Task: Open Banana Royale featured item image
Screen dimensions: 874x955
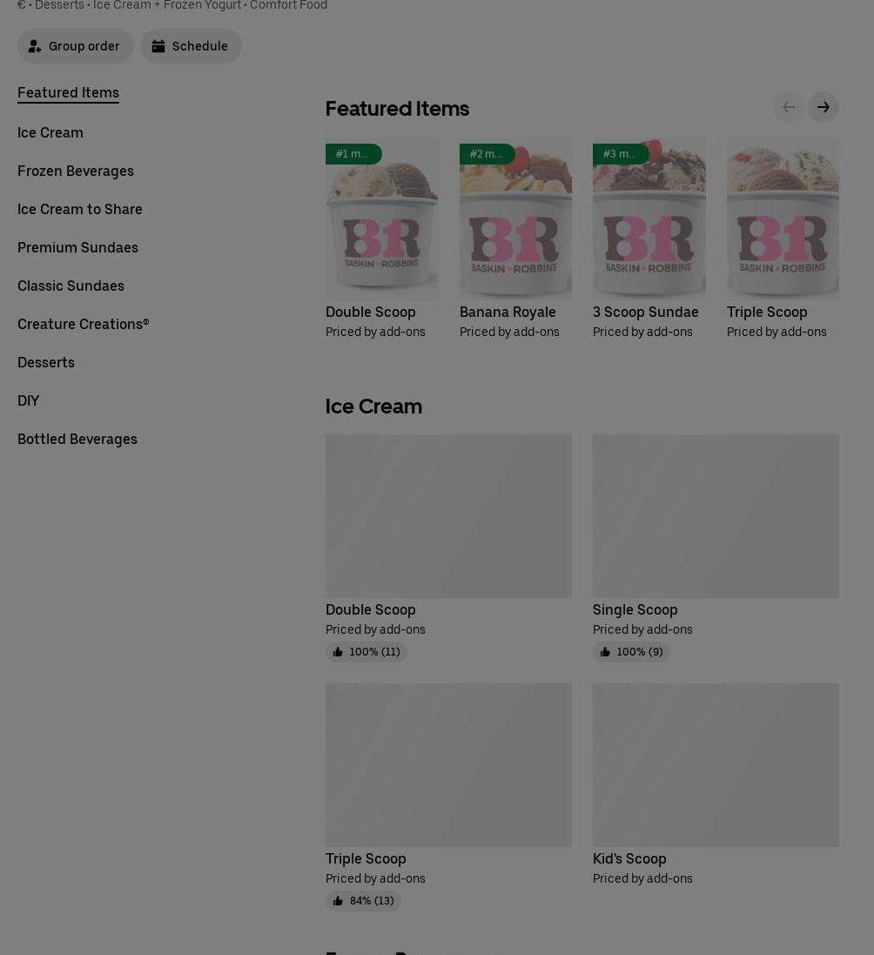Action: tap(515, 218)
